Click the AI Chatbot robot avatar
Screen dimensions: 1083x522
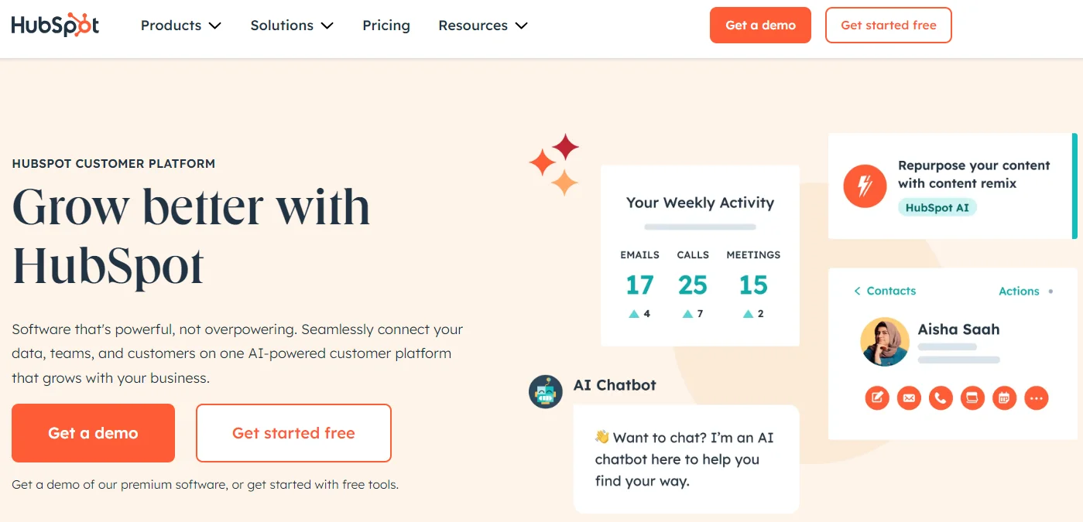click(545, 392)
